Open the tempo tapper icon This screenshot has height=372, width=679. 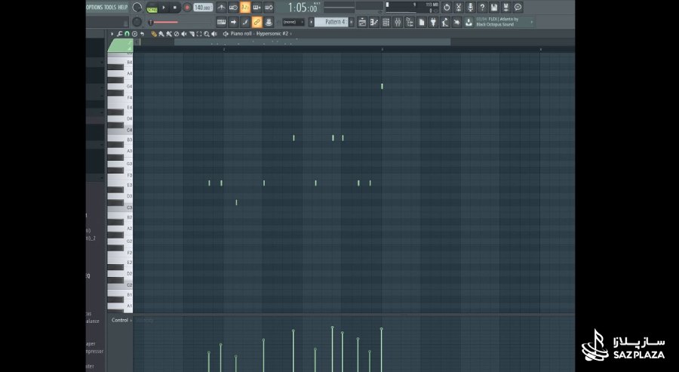(445, 22)
